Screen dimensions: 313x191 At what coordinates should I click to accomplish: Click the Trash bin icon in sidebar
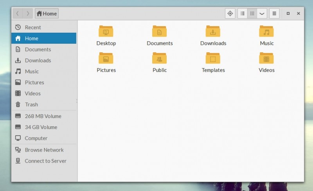coord(18,104)
